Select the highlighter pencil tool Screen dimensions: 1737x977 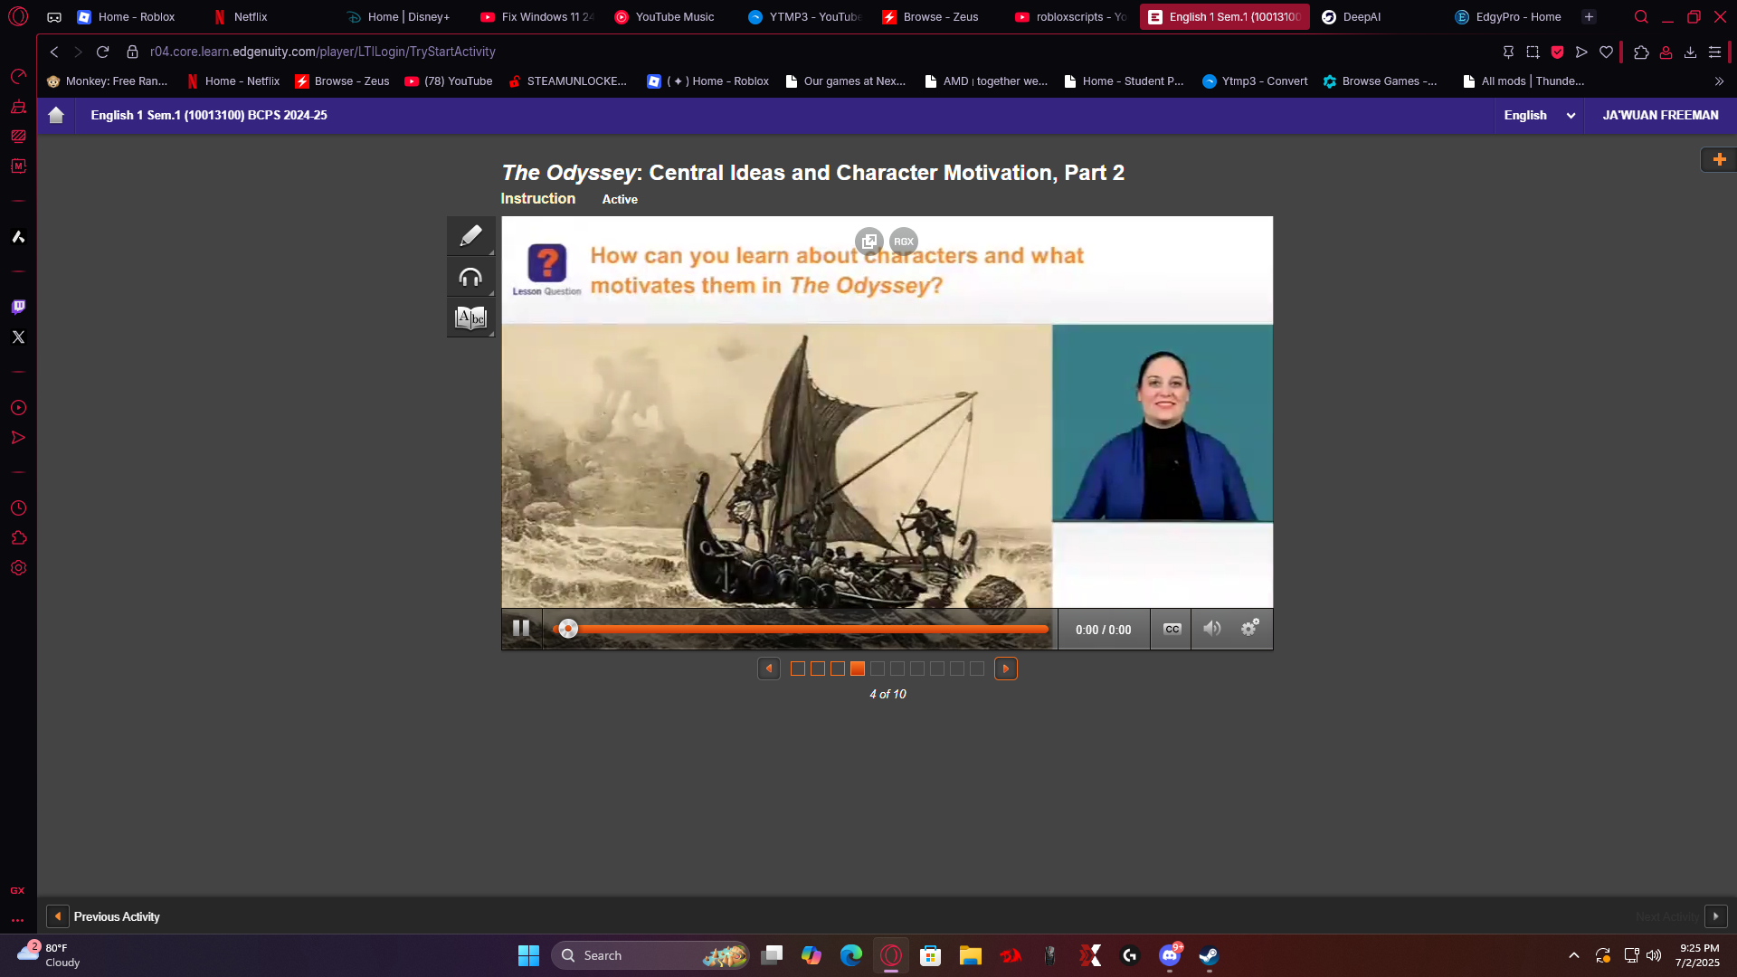coord(470,236)
